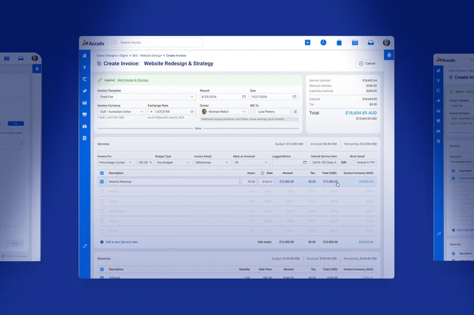The width and height of the screenshot is (474, 315).
Task: Open the calendar icon in top bar
Action: pos(355,43)
